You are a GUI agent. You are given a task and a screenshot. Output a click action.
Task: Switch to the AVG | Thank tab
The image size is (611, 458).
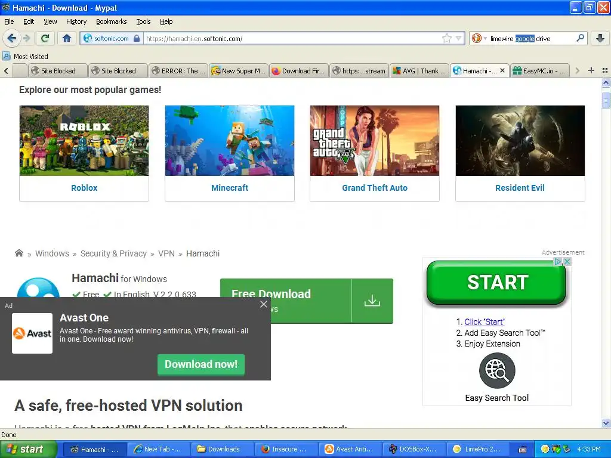click(x=419, y=70)
